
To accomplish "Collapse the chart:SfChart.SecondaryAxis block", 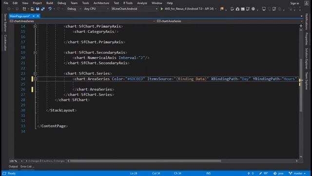I will pos(35,52).
